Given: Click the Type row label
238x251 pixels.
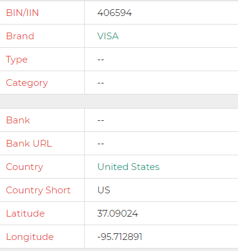Looking at the screenshot, I should click(x=17, y=60).
